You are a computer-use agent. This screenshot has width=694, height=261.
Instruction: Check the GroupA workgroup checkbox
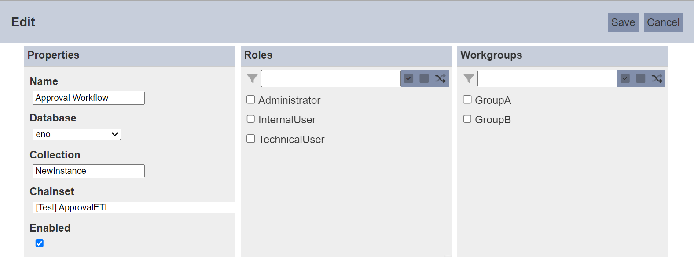point(467,99)
